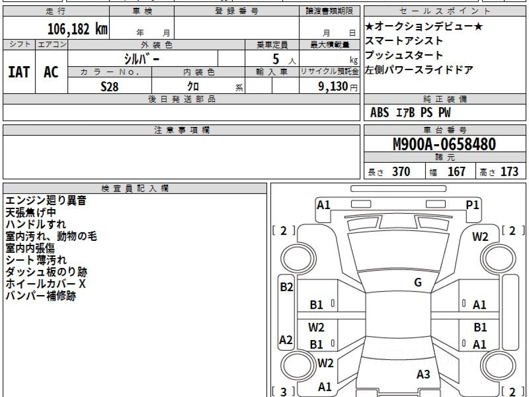Select the exterior color シルバー
Image resolution: width=529 pixels, height=397 pixels.
pyautogui.click(x=142, y=59)
